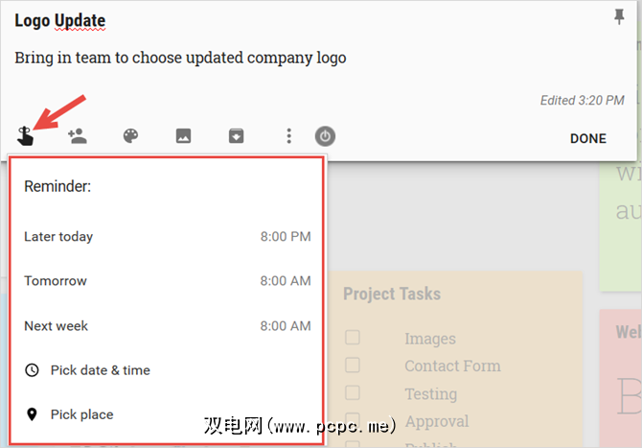Select Later today reminder option
642x448 pixels.
167,236
